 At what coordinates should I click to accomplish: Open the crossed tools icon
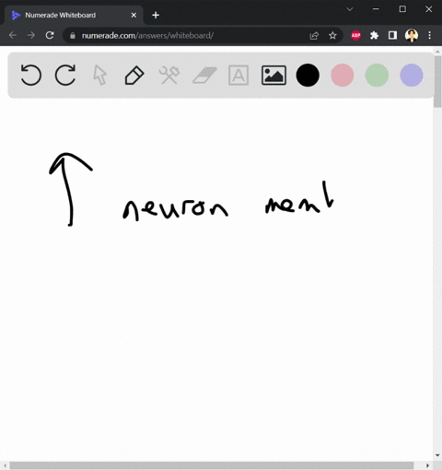coord(169,75)
